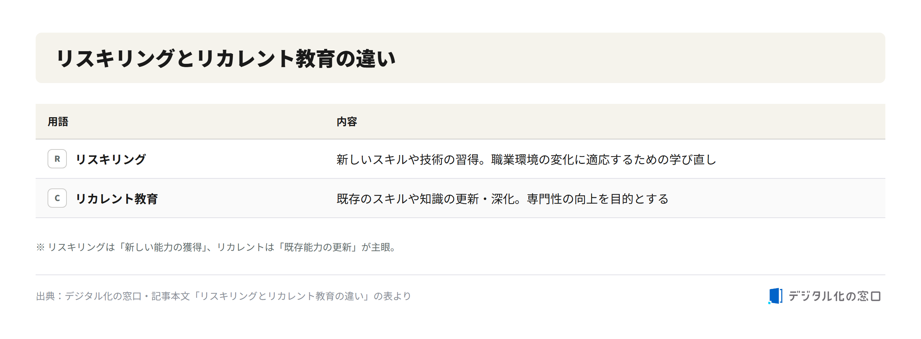Click 専門性の向上を目的とする sentence
Image resolution: width=921 pixels, height=339 pixels.
pos(598,199)
